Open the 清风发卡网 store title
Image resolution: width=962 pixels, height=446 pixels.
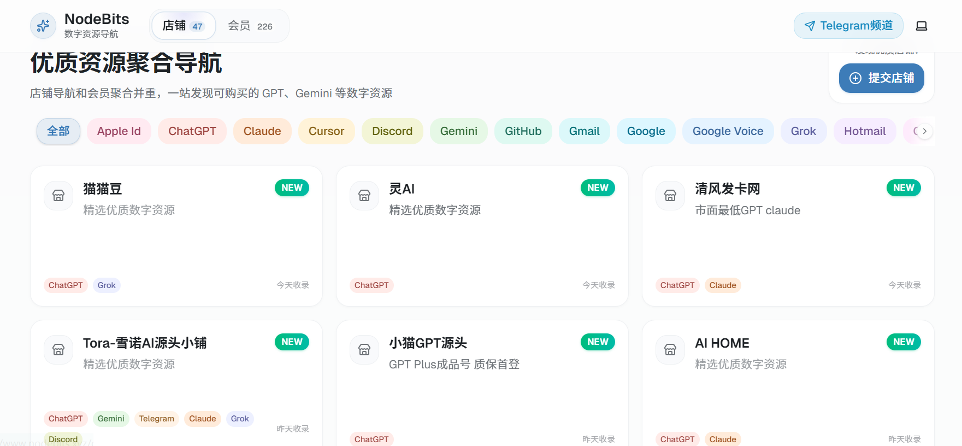pos(727,189)
